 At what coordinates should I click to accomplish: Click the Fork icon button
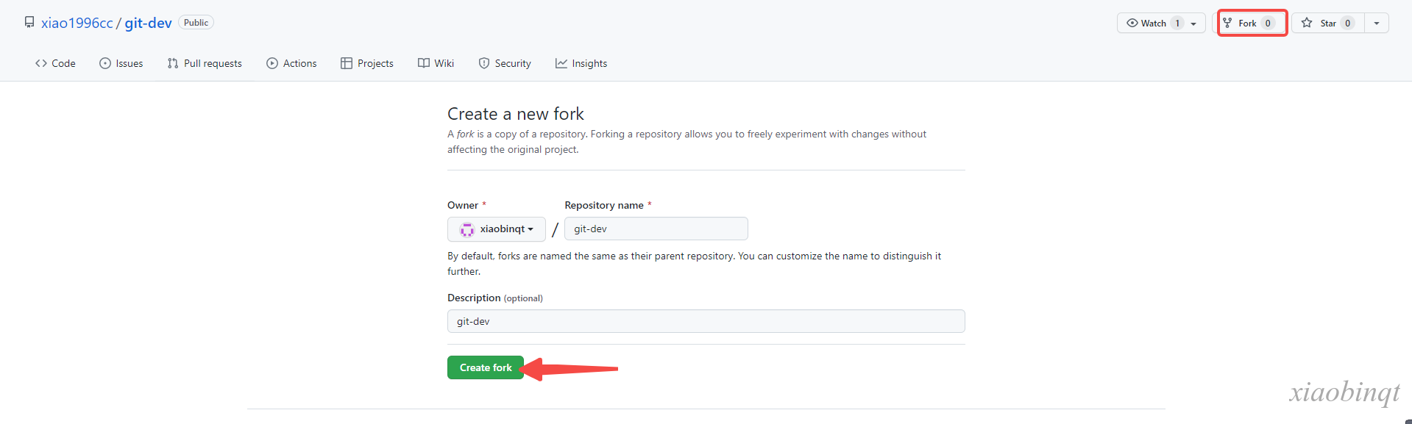pos(1227,23)
